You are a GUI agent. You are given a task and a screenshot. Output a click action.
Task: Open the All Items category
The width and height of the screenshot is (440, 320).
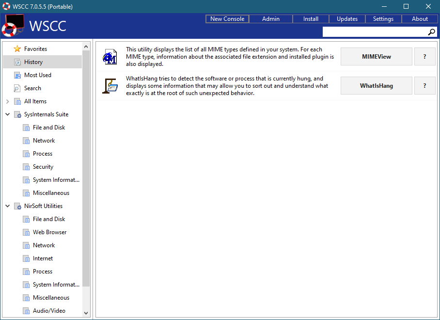click(35, 101)
